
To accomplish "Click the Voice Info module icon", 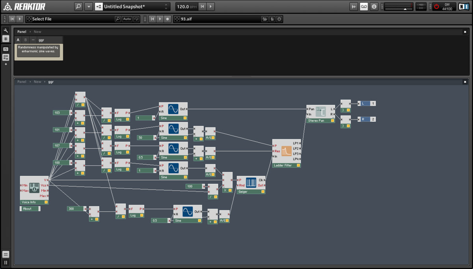I will click(34, 188).
